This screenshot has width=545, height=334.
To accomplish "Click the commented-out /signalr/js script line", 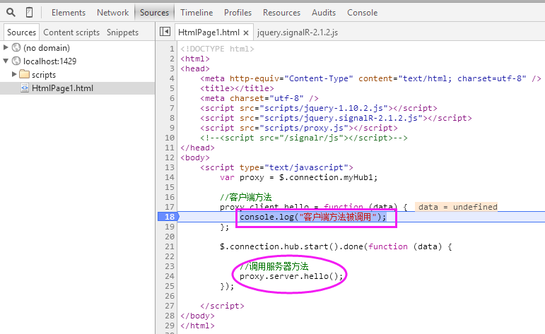I will (x=304, y=138).
